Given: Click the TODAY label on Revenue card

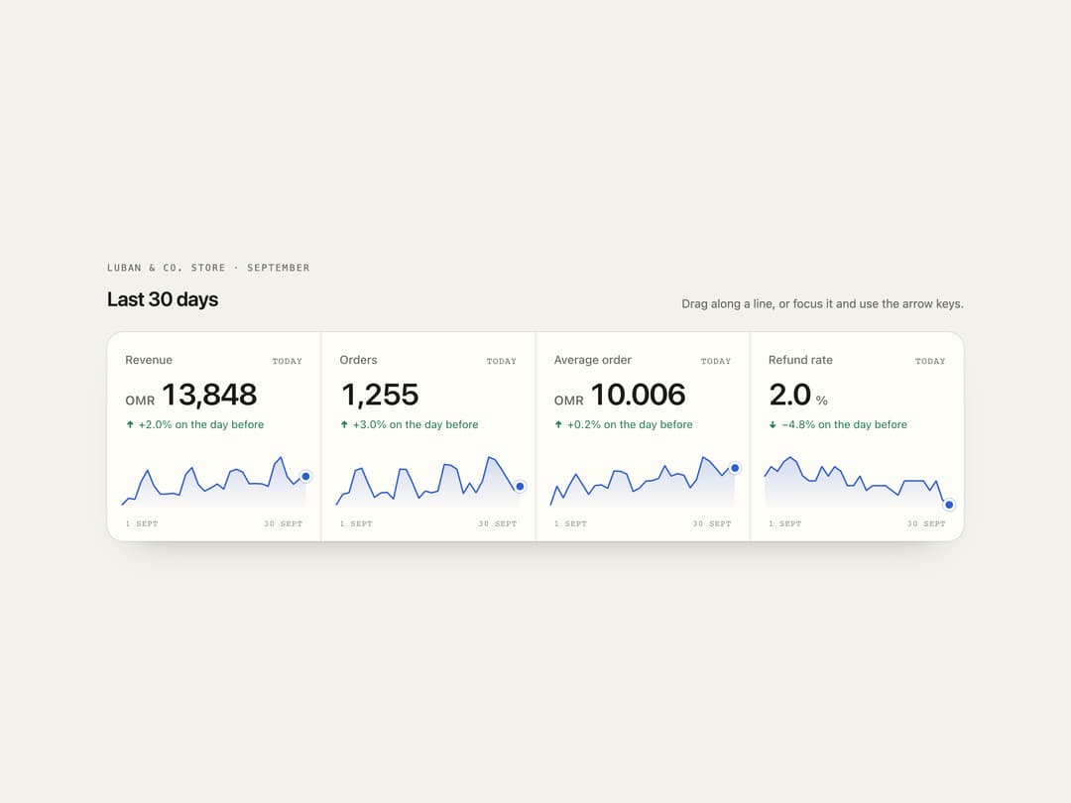Looking at the screenshot, I should point(287,361).
